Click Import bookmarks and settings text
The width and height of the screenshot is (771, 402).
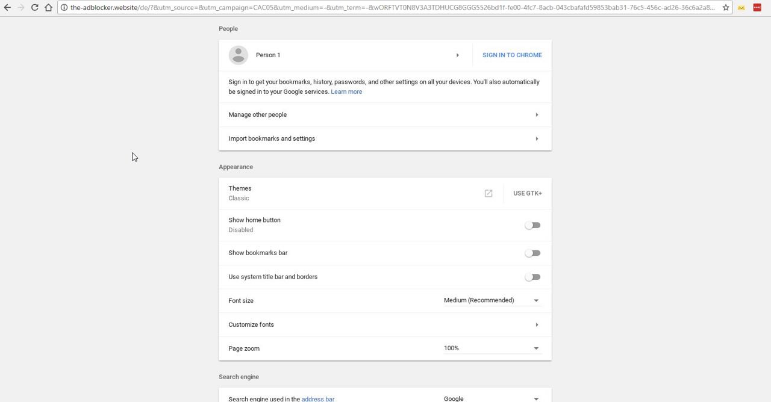[272, 138]
